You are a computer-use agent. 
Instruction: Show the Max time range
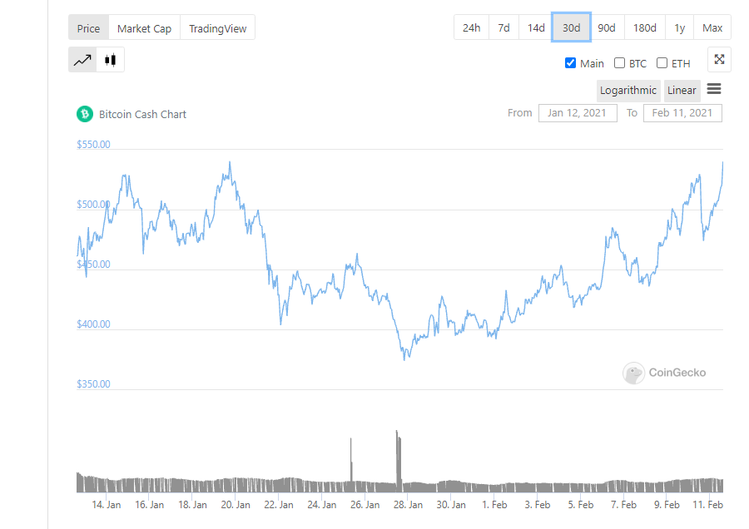point(712,27)
